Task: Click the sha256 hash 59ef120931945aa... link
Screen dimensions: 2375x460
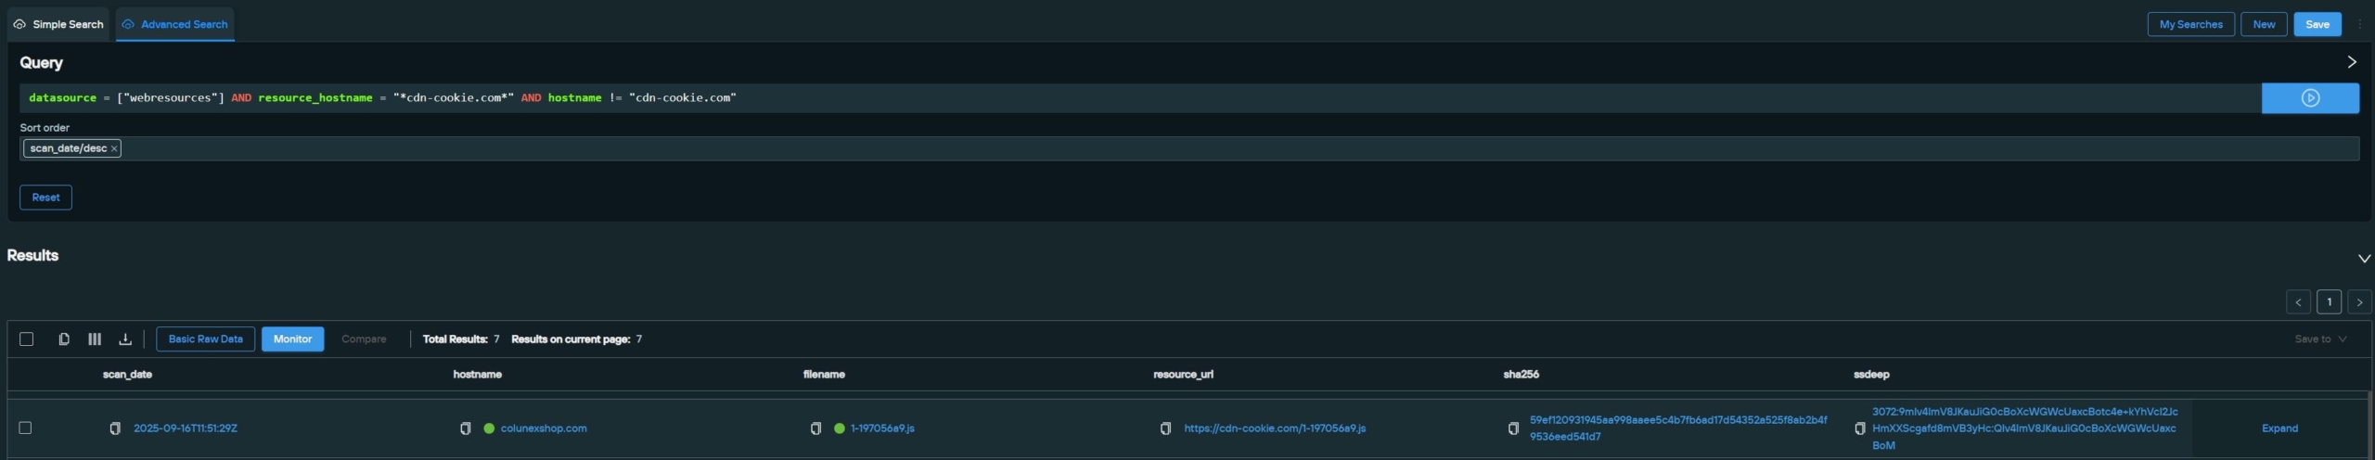Action: point(1677,428)
